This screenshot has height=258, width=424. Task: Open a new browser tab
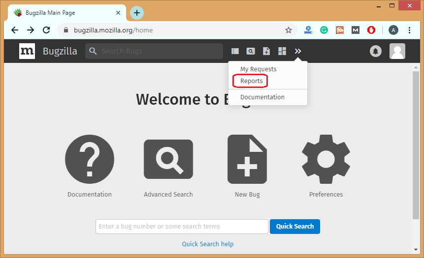[x=137, y=13]
